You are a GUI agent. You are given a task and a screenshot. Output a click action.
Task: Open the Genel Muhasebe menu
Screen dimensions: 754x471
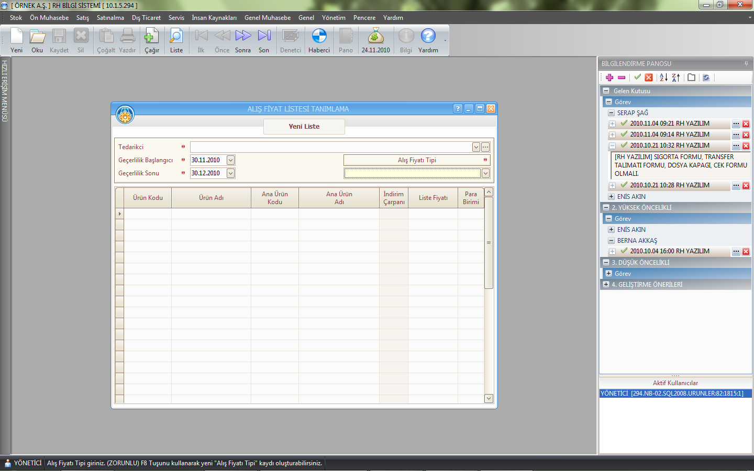tap(267, 18)
